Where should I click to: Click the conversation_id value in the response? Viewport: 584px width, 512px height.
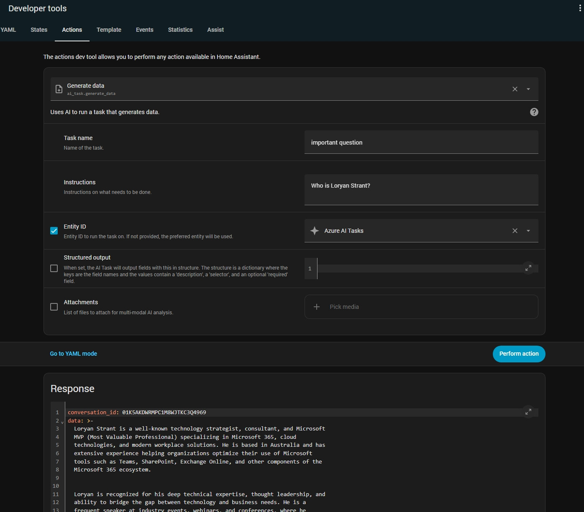coord(164,412)
